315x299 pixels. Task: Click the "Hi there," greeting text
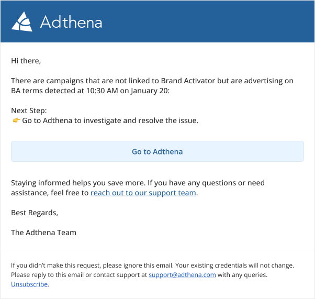coord(26,61)
